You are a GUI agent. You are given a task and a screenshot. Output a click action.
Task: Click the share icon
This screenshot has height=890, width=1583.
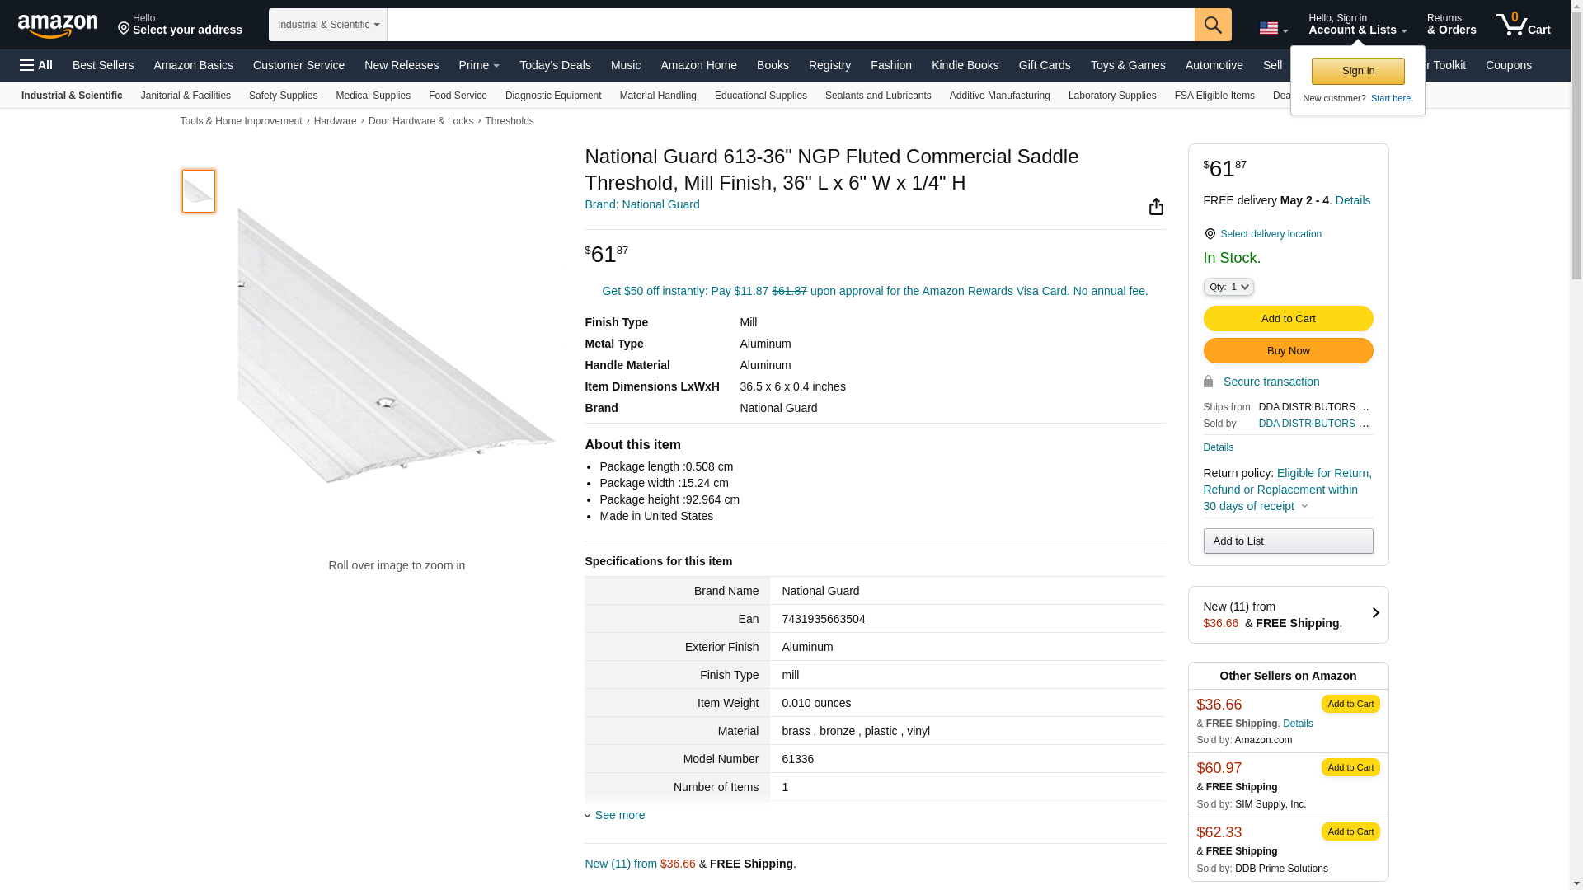tap(1156, 207)
